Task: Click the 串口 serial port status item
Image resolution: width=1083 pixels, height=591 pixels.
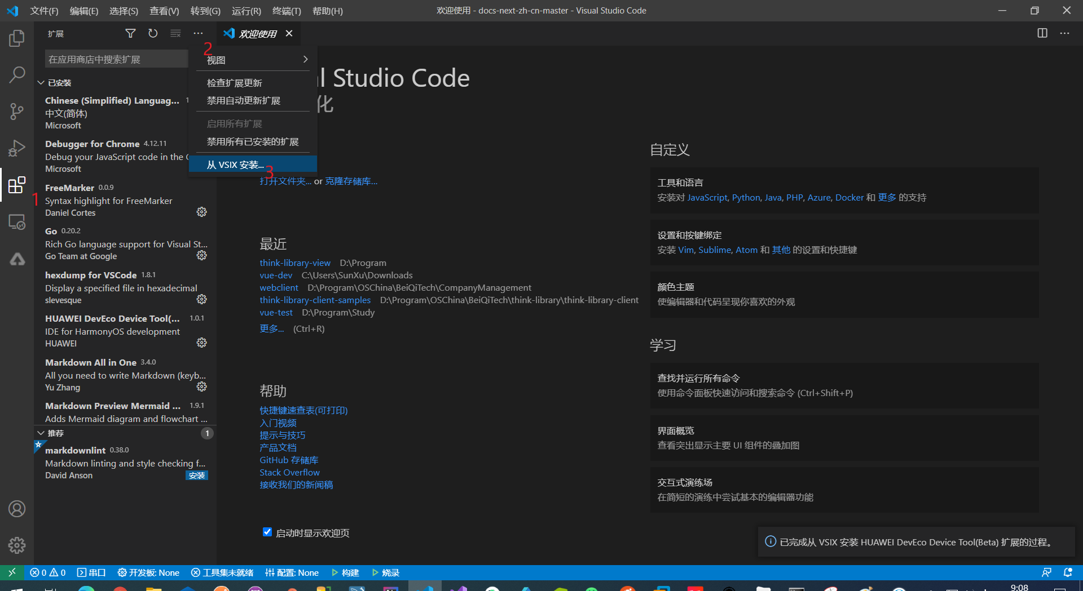Action: (x=91, y=572)
